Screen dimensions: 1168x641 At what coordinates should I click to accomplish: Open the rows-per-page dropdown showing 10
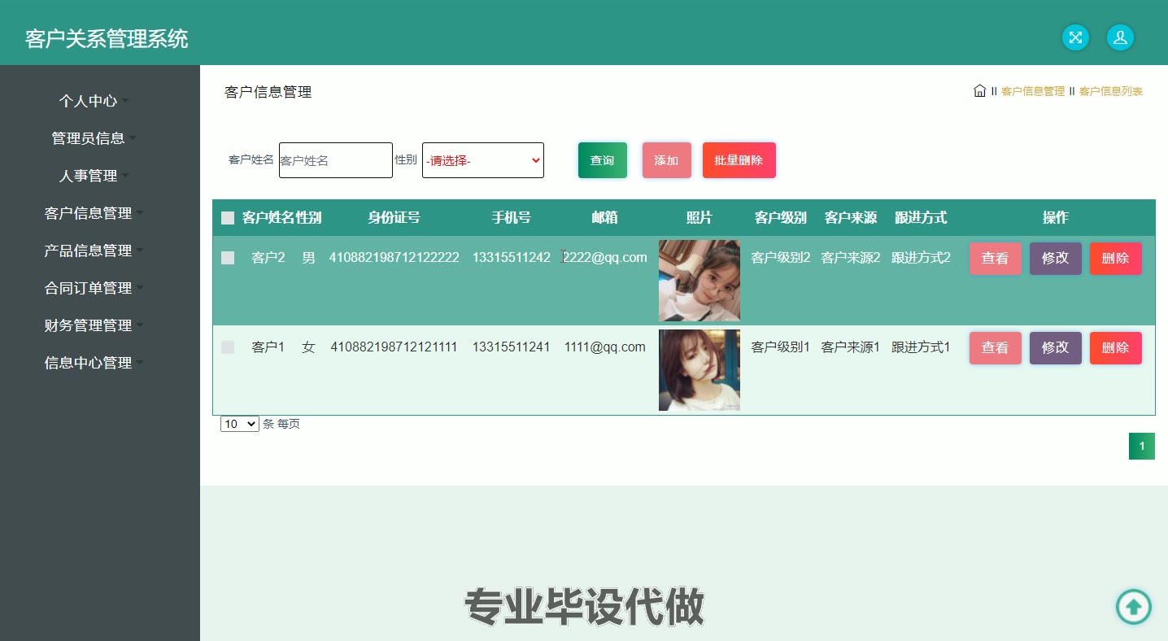(x=240, y=424)
